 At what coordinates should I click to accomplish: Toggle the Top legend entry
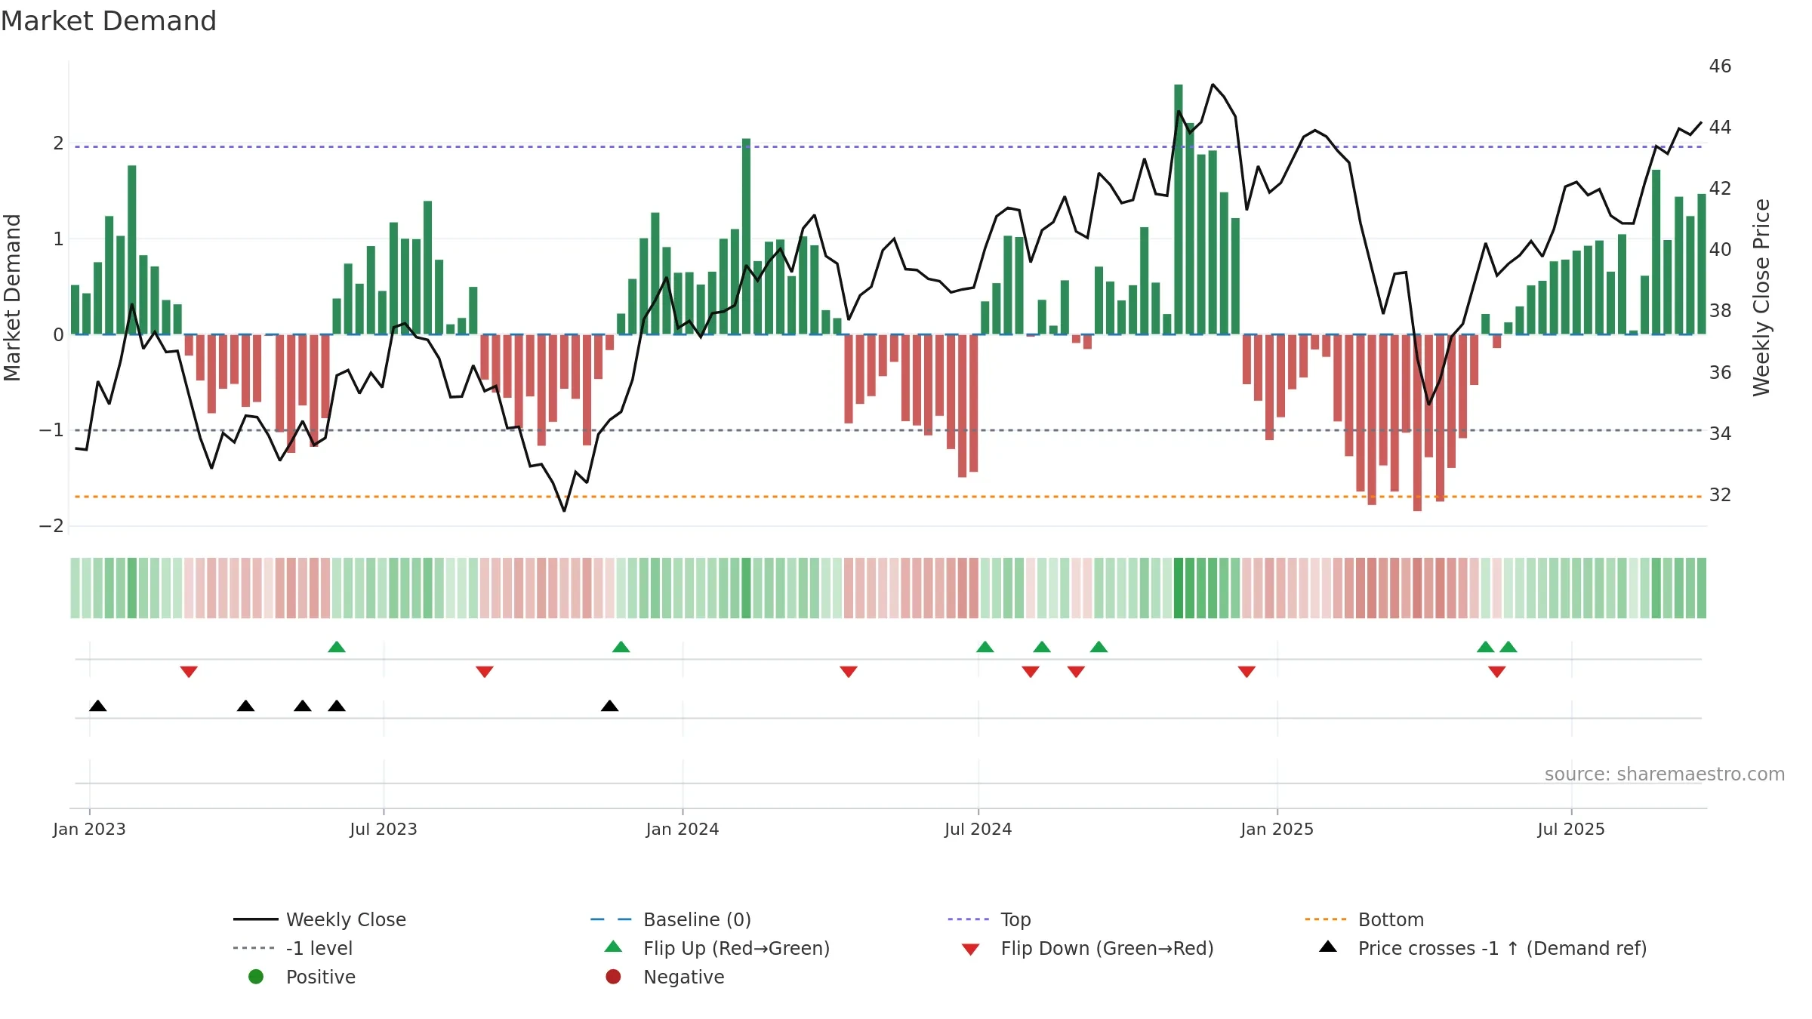[x=989, y=919]
